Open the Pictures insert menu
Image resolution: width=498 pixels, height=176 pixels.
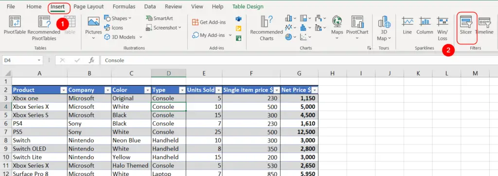(x=93, y=28)
